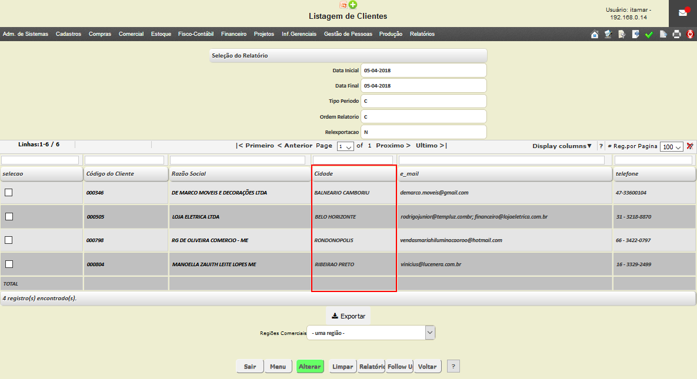This screenshot has height=379, width=697.
Task: Open the Compras menu
Action: 100,34
